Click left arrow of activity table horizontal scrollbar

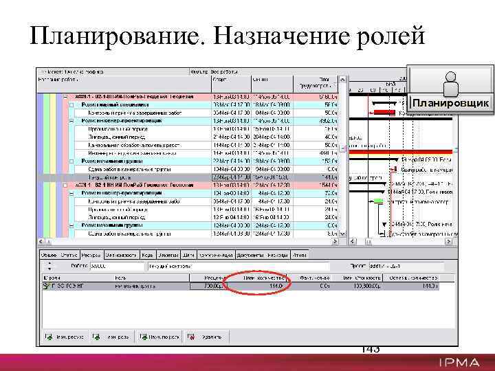(x=41, y=242)
